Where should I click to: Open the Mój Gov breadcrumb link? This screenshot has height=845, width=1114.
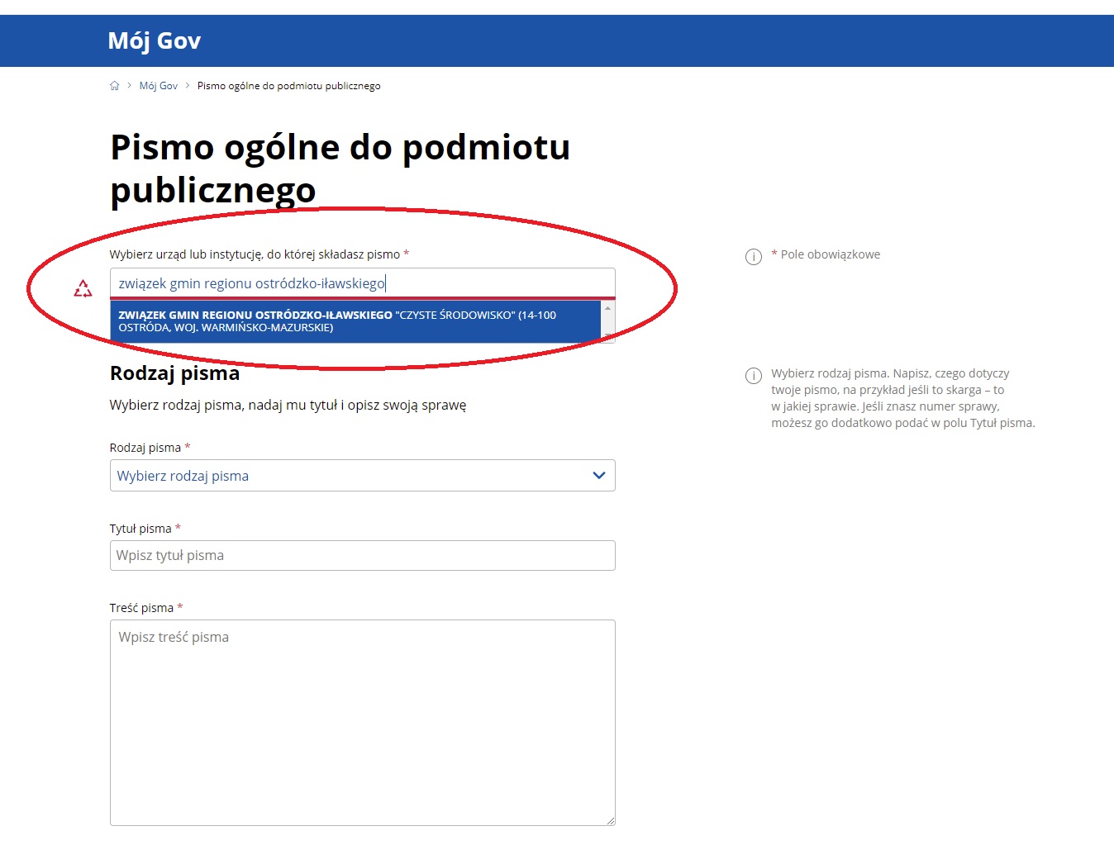[159, 86]
